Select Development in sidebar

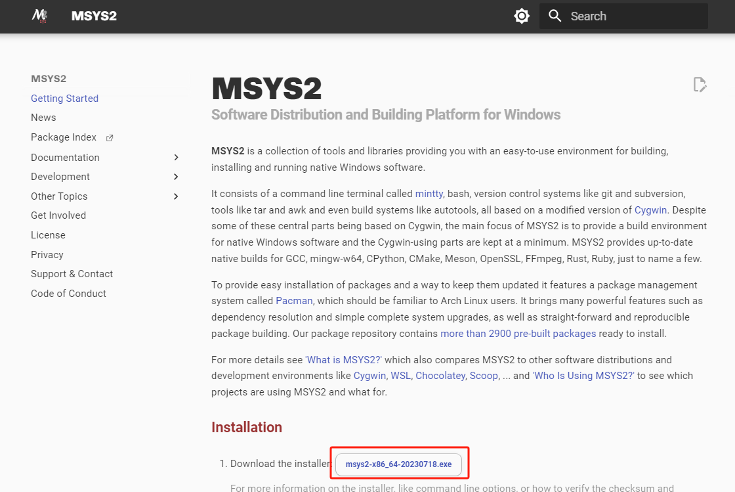[60, 177]
